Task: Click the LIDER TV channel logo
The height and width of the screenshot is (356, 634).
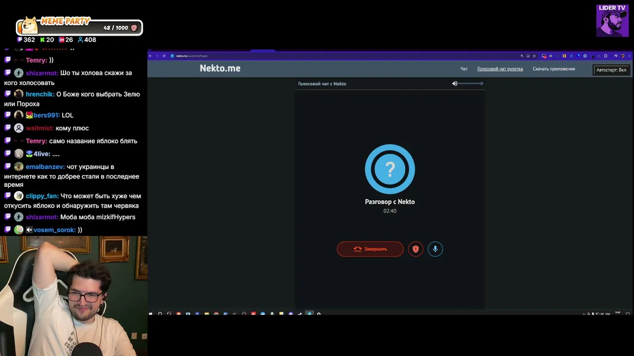Action: 612,20
